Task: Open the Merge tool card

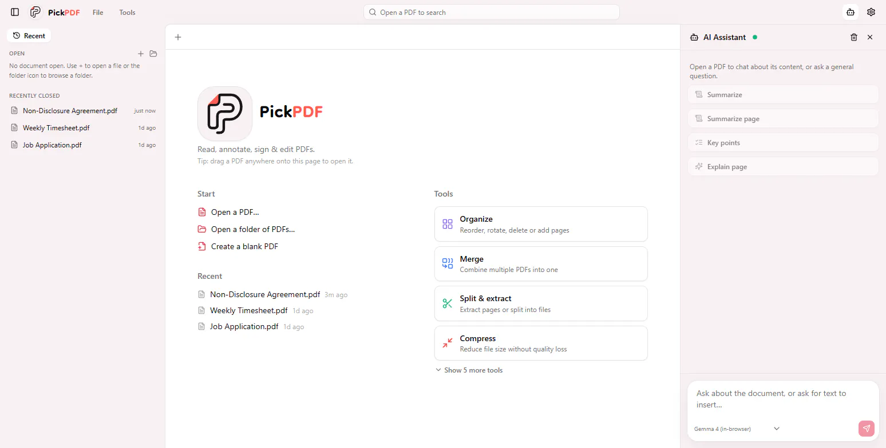Action: tap(541, 264)
